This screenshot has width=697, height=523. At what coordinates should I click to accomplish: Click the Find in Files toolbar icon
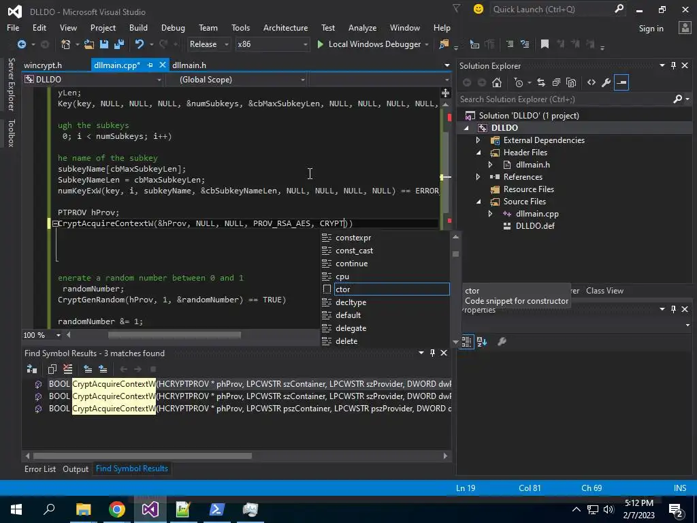444,44
